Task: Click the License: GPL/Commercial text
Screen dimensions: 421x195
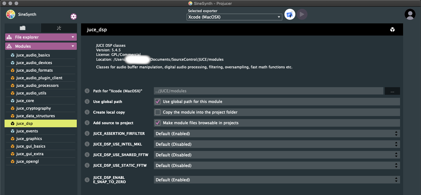Action: 118,55
